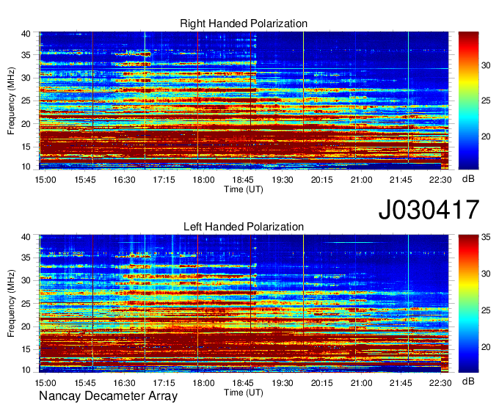Click the 20 dB tick on the bottom colorbar
This screenshot has height=405, width=499.
[x=486, y=347]
